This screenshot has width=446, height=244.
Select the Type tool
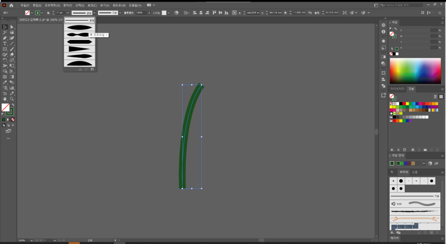pyautogui.click(x=4, y=43)
